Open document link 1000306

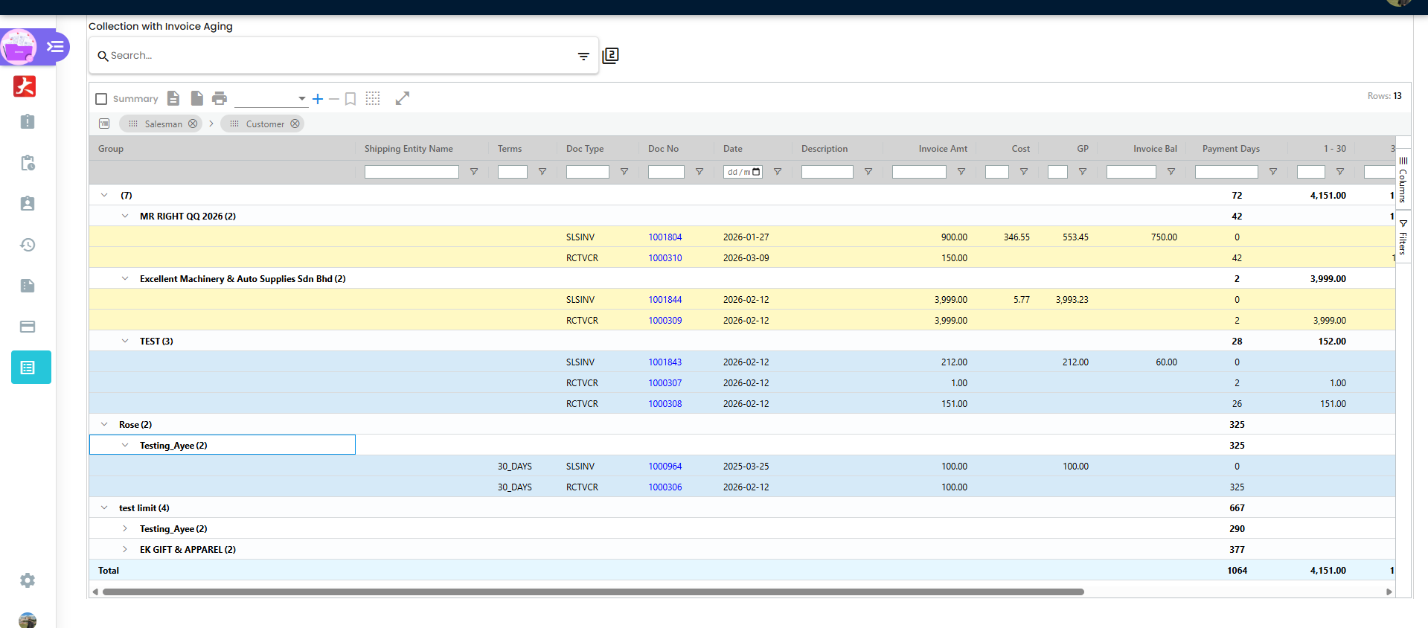click(x=665, y=487)
